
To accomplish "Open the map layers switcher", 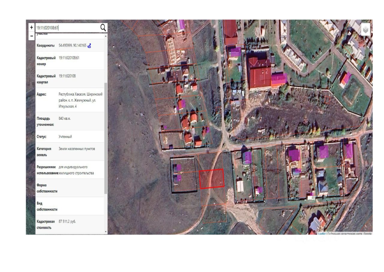I will pos(365,29).
